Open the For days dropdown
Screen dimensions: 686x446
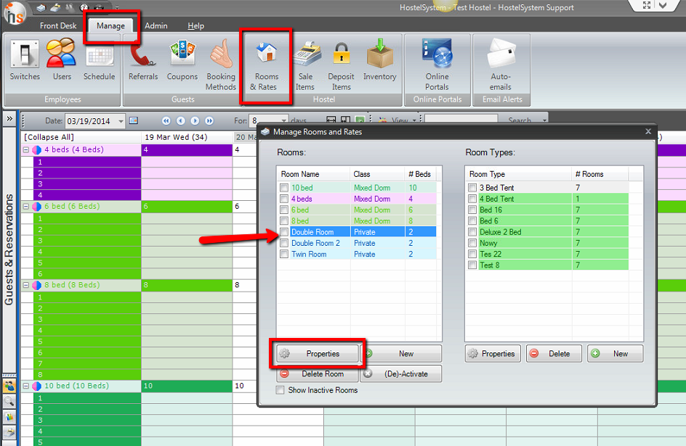pyautogui.click(x=284, y=120)
